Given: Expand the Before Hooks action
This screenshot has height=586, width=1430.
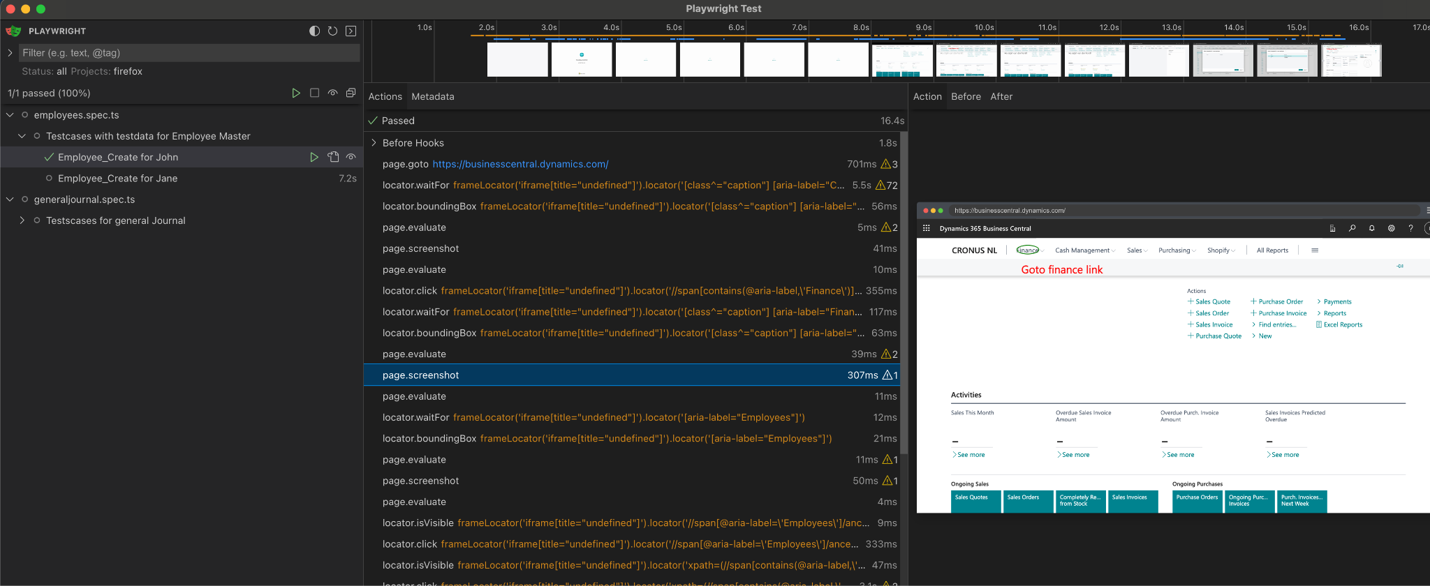Looking at the screenshot, I should [374, 142].
